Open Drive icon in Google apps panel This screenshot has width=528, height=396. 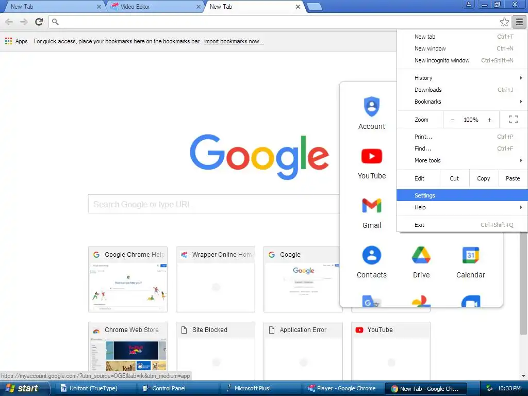click(421, 255)
